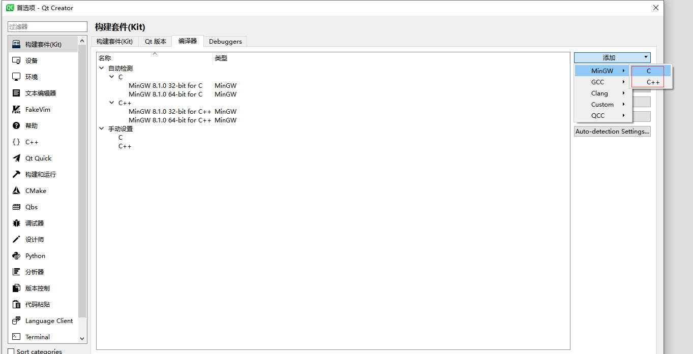Select the 分析器 analyzer icon
This screenshot has width=693, height=354.
[16, 272]
